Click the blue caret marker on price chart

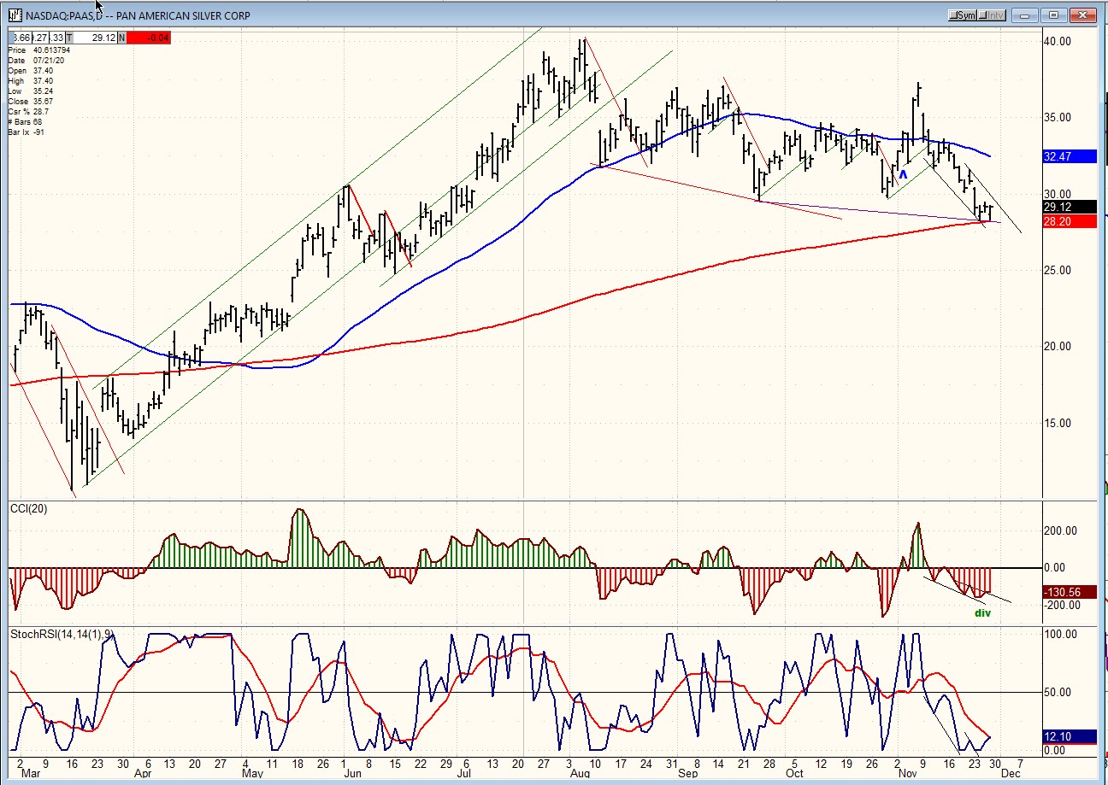903,174
